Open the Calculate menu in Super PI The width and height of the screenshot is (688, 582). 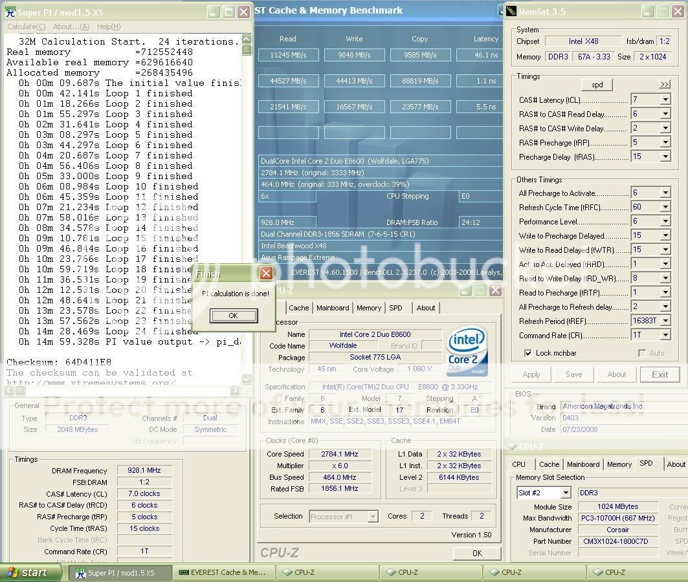tap(27, 27)
